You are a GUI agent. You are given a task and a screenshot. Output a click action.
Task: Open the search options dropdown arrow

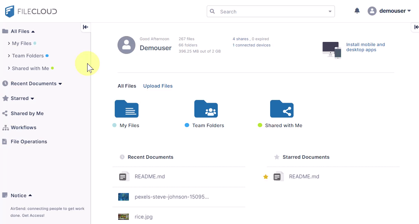point(330,12)
